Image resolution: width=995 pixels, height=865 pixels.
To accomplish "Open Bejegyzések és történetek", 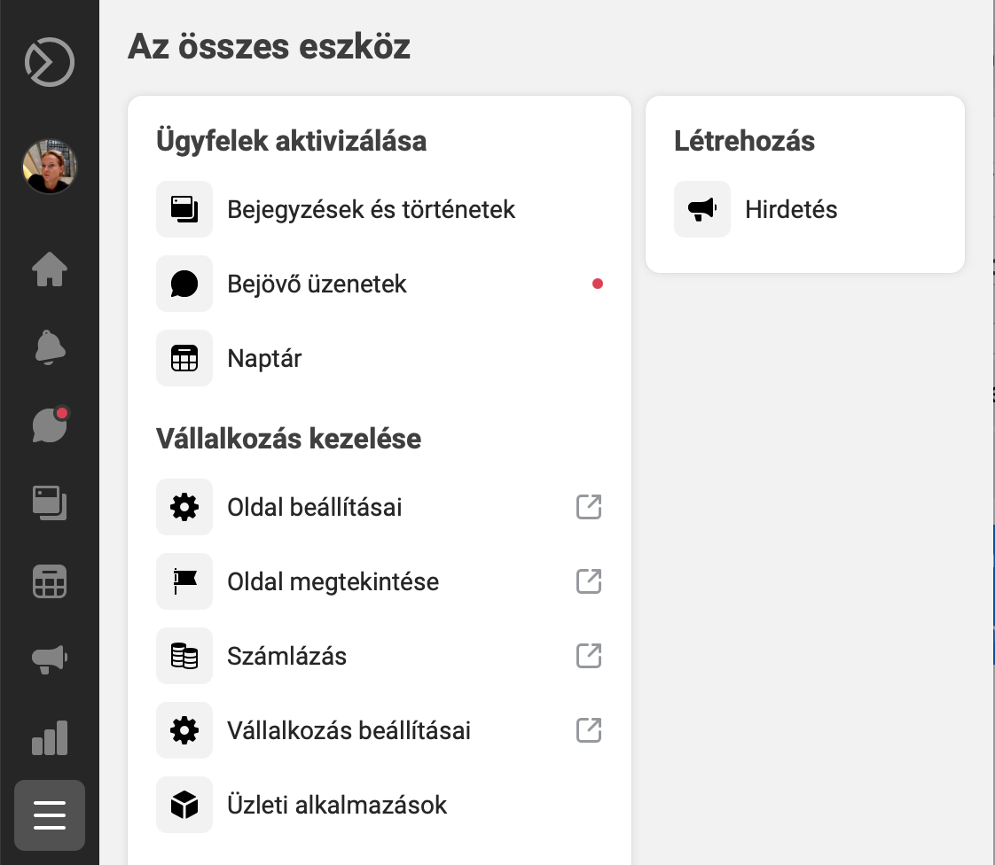I will point(371,210).
